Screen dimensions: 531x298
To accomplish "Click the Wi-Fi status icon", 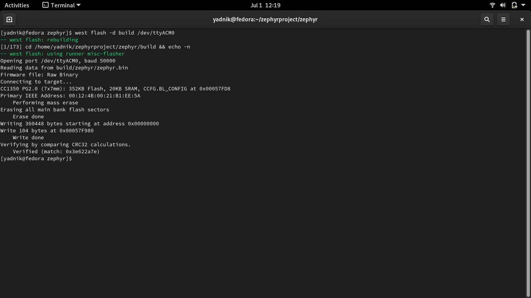I will click(492, 5).
